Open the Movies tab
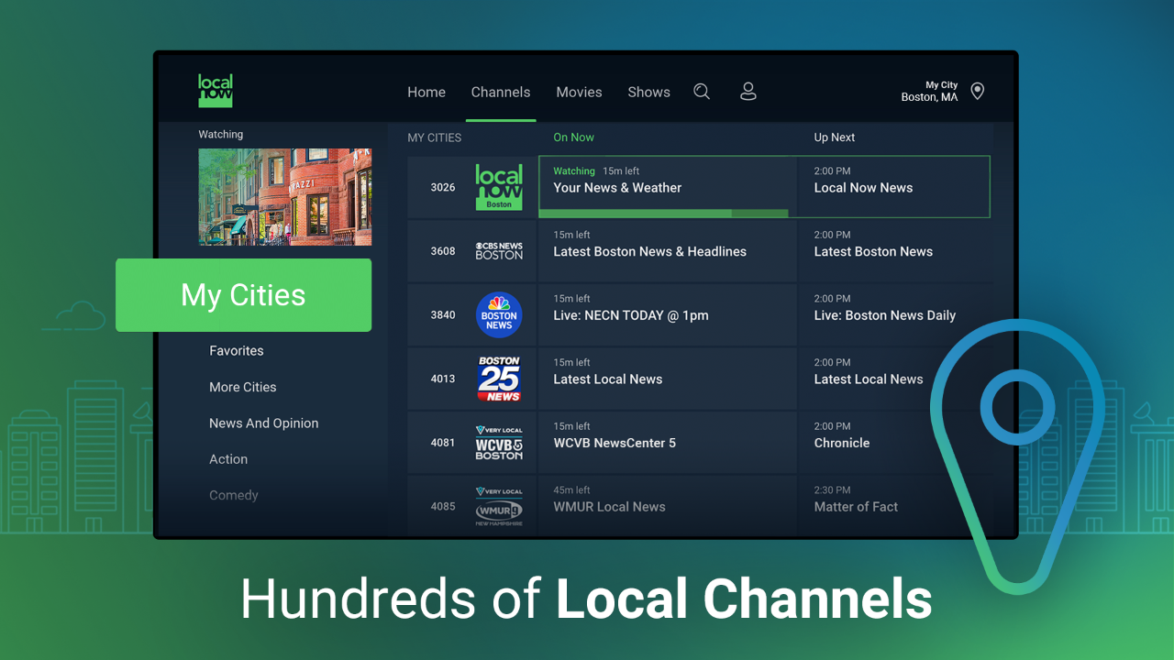The image size is (1174, 660). (x=579, y=92)
